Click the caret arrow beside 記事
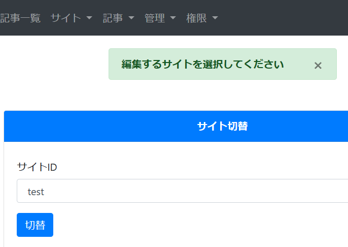The width and height of the screenshot is (348, 247). [x=131, y=18]
